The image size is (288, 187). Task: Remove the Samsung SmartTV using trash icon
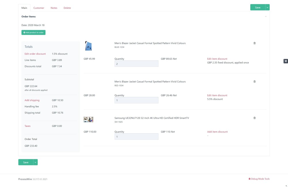(254, 118)
